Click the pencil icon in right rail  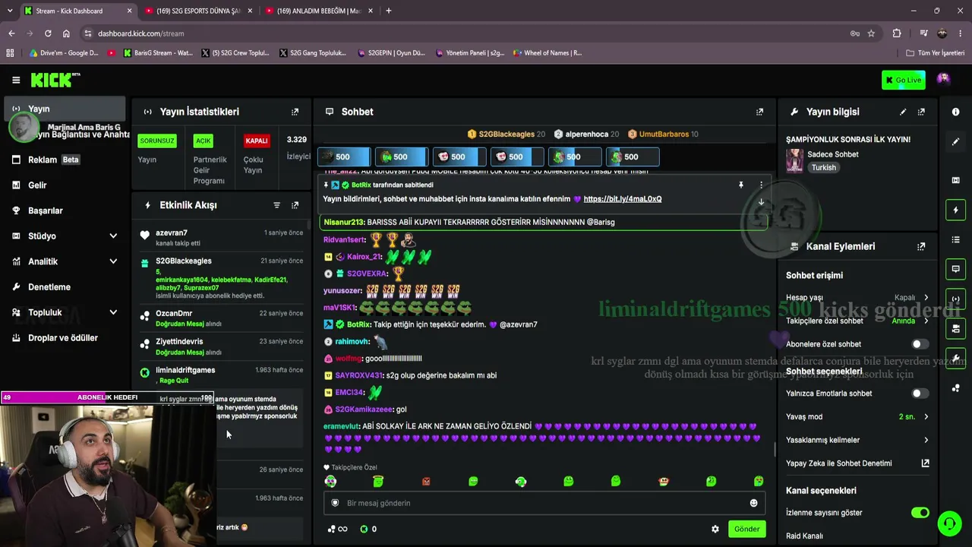pos(955,141)
